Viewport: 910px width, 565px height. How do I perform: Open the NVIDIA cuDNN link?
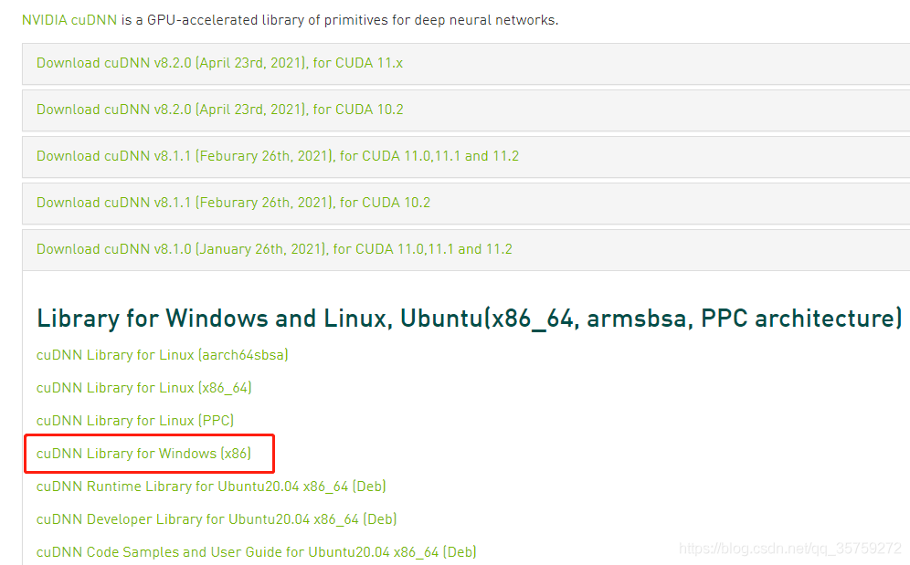click(69, 19)
